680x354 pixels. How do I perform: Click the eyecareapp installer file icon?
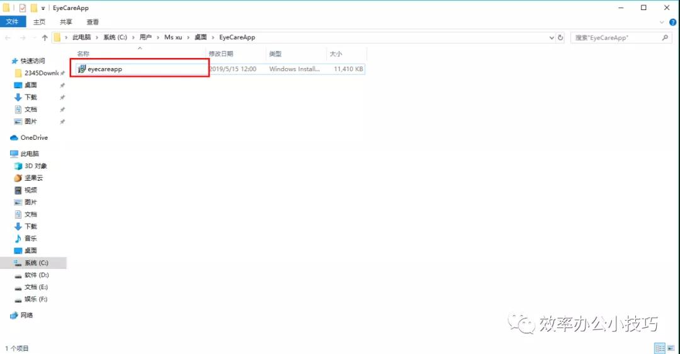click(x=81, y=69)
